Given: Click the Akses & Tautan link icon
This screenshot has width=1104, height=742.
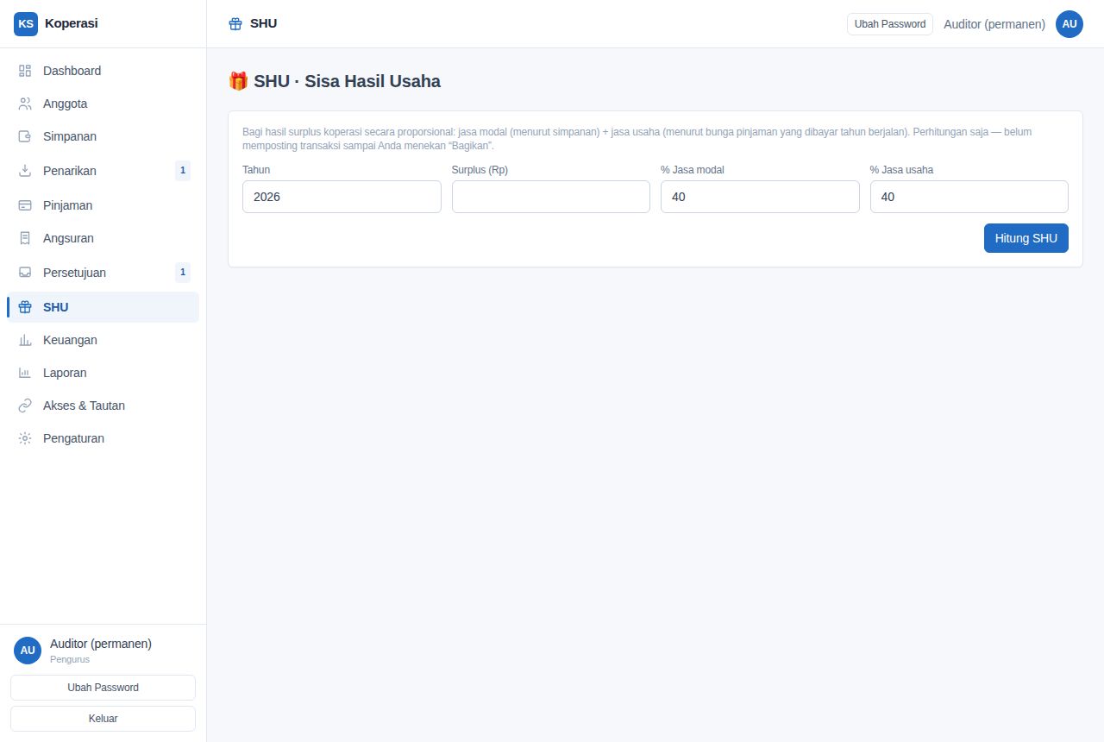Looking at the screenshot, I should click(25, 406).
